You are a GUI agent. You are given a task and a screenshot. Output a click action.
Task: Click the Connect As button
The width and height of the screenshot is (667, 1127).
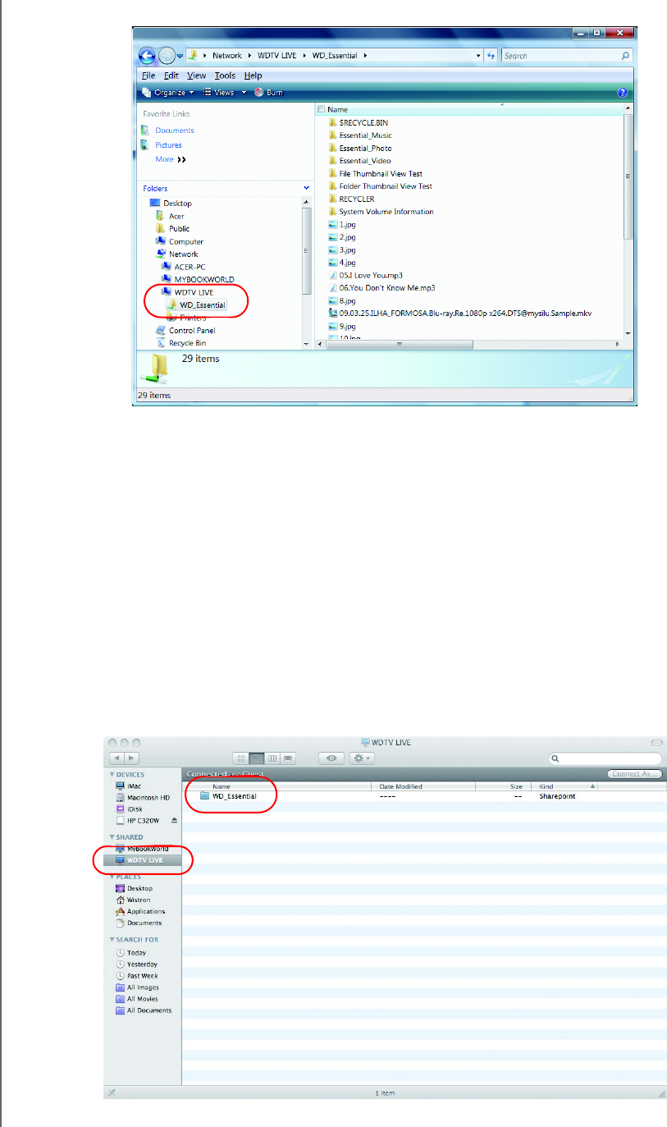click(634, 774)
